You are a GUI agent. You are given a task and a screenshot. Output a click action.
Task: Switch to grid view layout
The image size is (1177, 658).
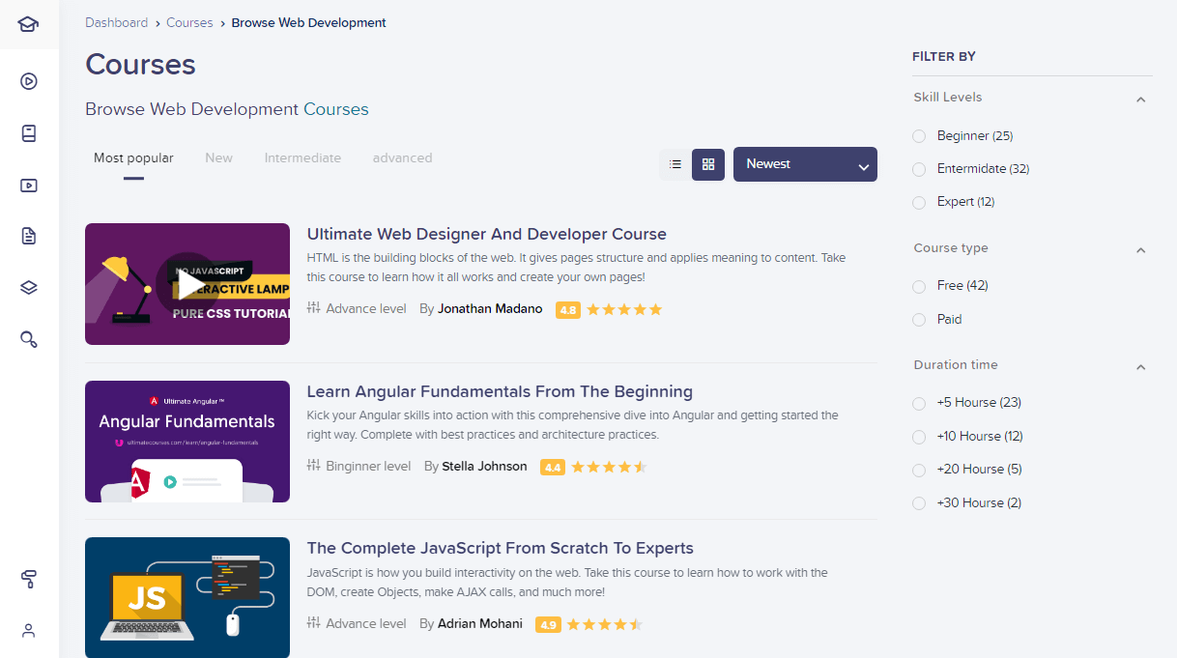point(708,164)
